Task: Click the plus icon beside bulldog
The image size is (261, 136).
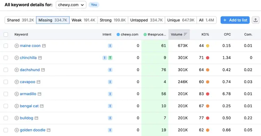Action: (16, 118)
